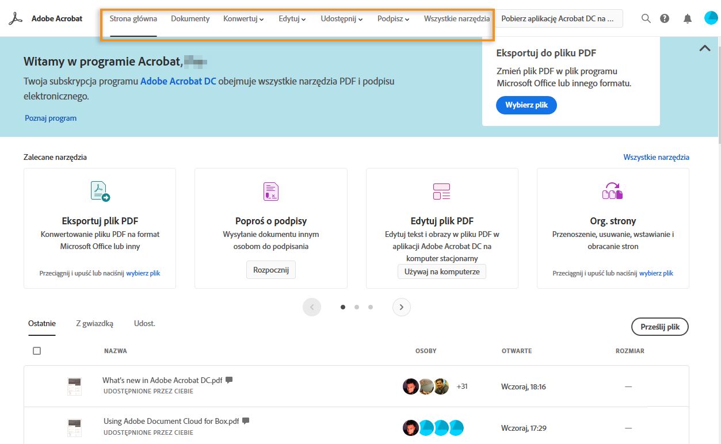
Task: Sort by the OTWARTE column header
Action: [x=517, y=351]
